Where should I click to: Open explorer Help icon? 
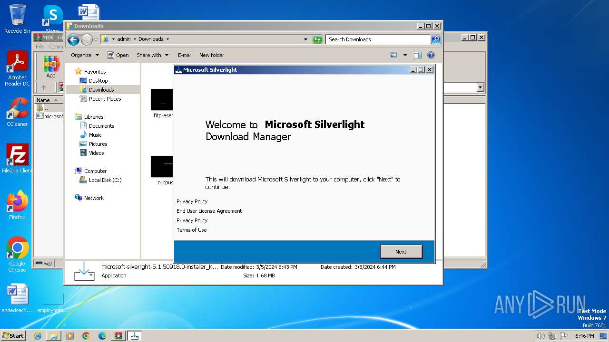431,55
